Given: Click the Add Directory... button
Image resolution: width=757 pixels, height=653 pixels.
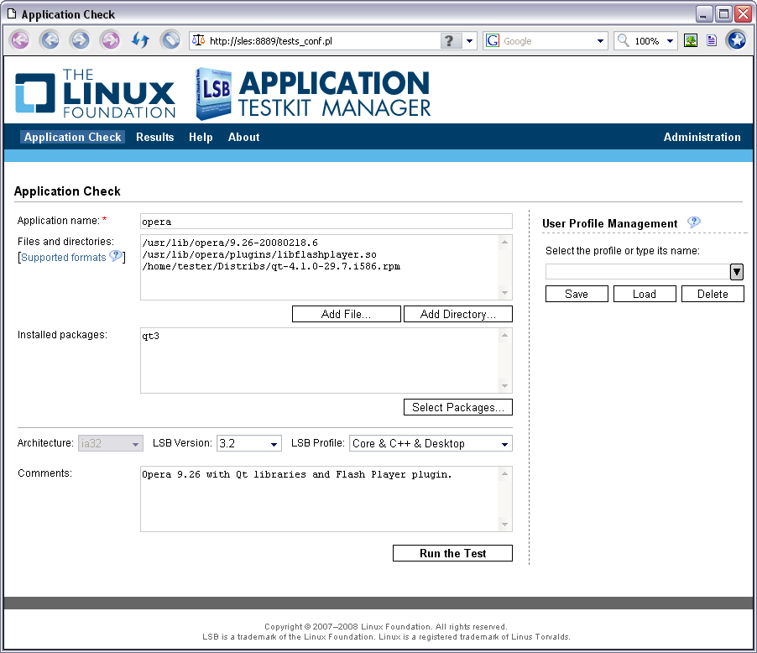Looking at the screenshot, I should click(x=457, y=314).
